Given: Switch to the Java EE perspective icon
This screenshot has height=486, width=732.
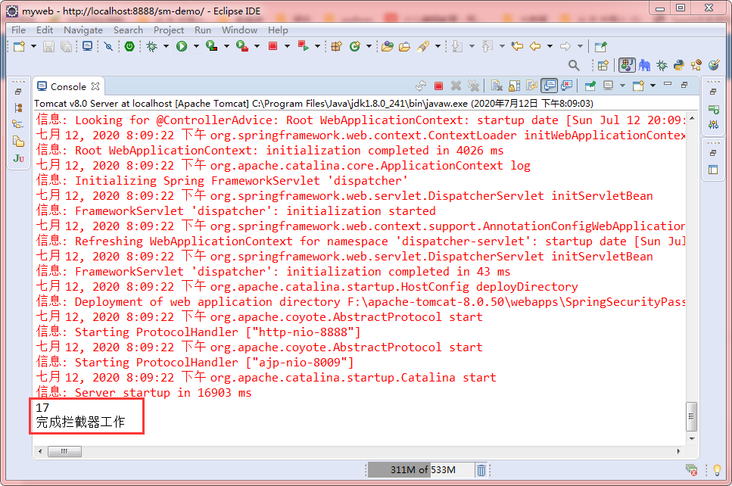Looking at the screenshot, I should pyautogui.click(x=627, y=65).
